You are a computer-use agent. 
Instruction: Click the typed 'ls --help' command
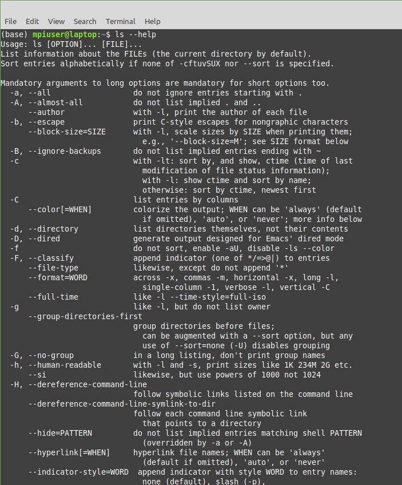tap(136, 34)
